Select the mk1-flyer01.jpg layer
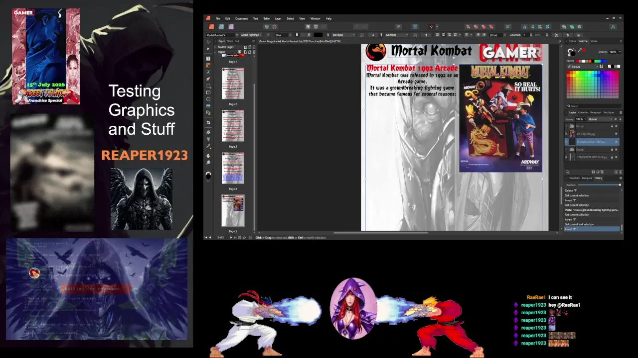The height and width of the screenshot is (358, 638). [591, 134]
